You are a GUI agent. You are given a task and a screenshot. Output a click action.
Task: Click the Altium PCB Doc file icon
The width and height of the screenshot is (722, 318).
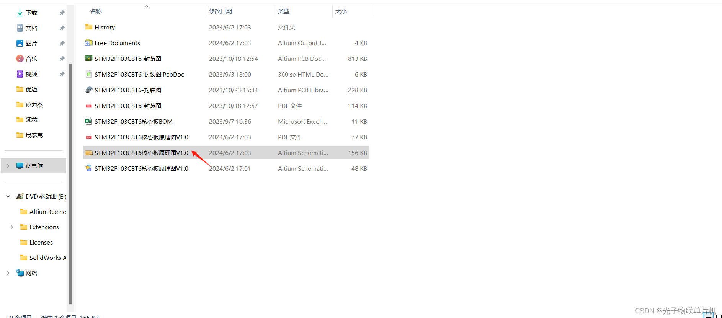[x=89, y=59]
